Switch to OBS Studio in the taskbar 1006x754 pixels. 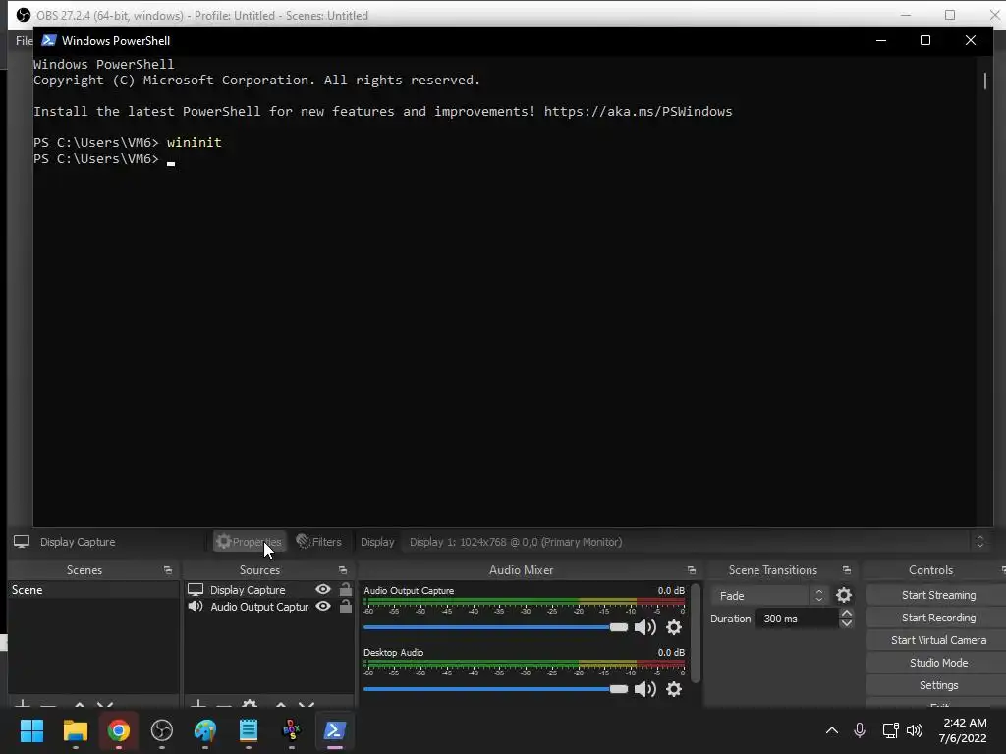(162, 730)
